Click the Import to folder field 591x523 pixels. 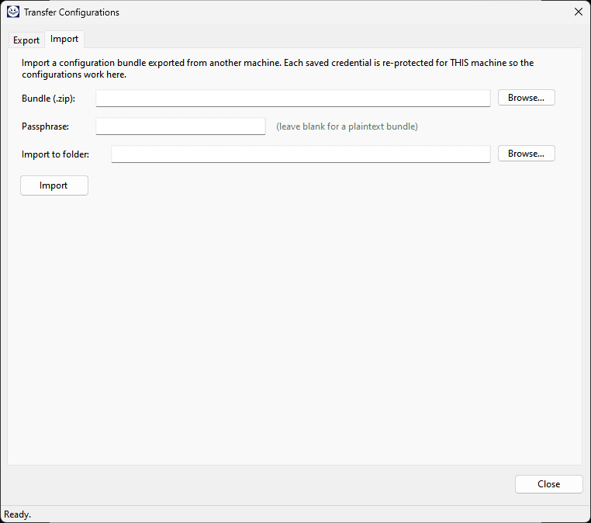301,154
